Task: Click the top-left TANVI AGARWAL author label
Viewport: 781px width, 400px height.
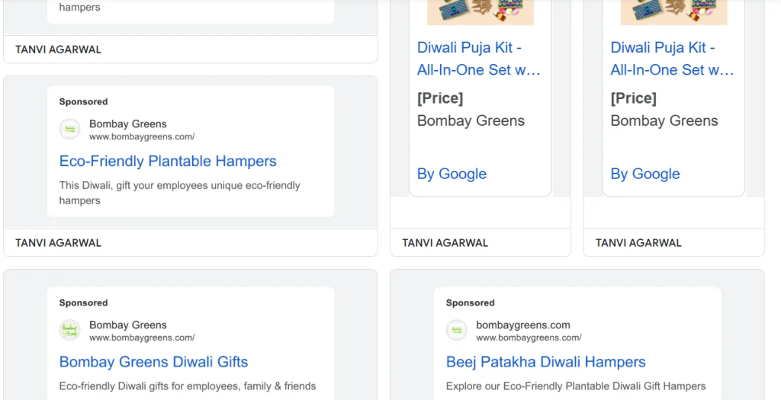Action: pyautogui.click(x=58, y=50)
